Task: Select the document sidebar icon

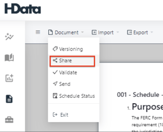Action: tap(9, 99)
